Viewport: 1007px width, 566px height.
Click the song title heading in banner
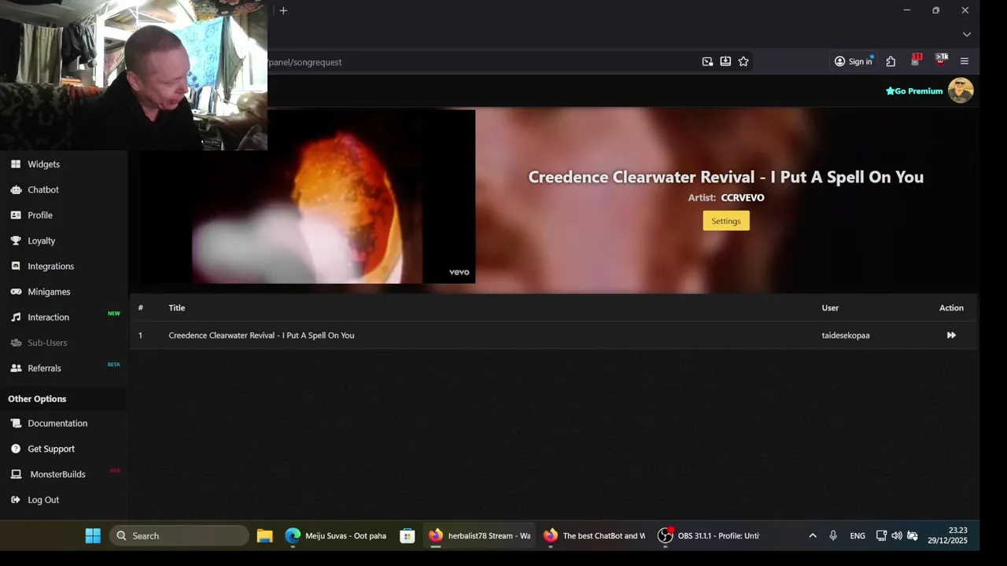pos(726,177)
